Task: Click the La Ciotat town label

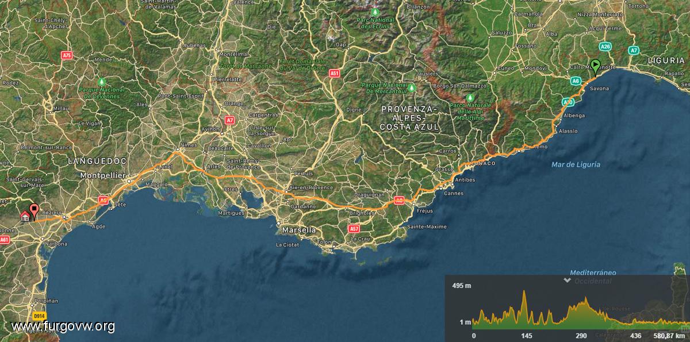Action: point(287,245)
